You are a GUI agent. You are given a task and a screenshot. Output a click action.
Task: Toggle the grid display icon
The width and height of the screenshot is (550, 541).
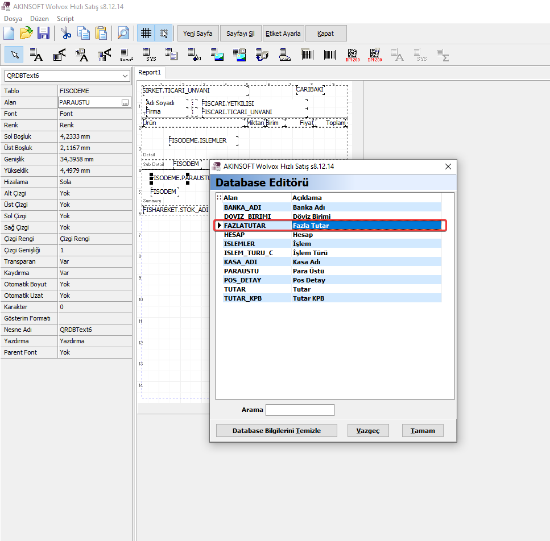click(146, 34)
